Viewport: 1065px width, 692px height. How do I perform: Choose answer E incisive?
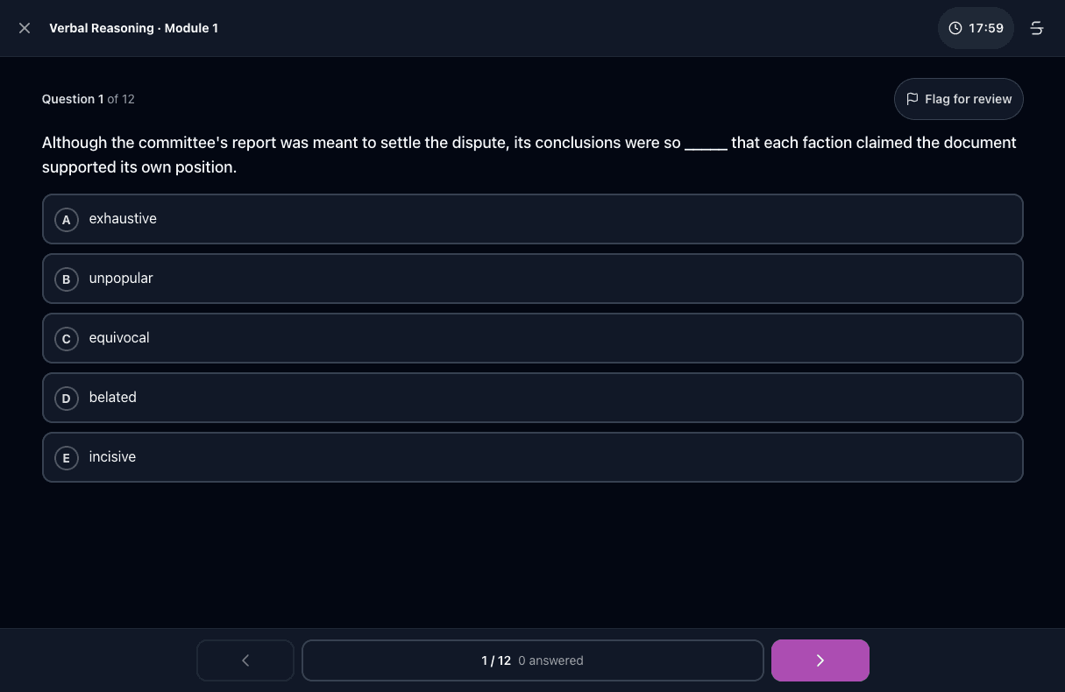pos(533,457)
